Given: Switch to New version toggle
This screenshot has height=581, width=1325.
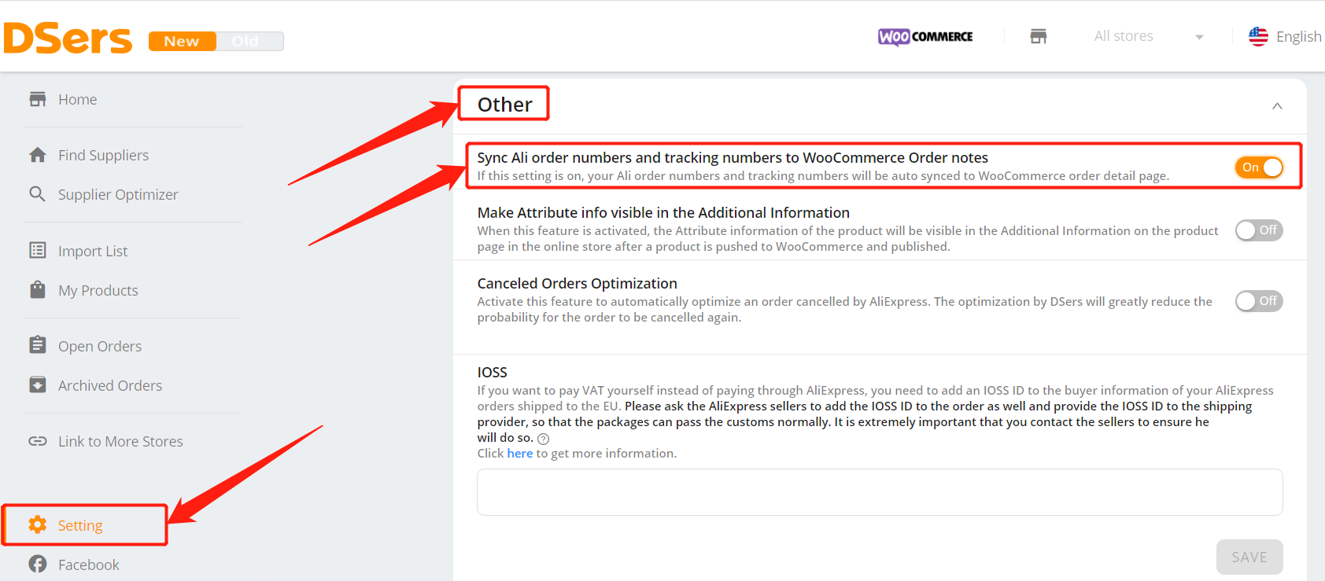Looking at the screenshot, I should (183, 41).
